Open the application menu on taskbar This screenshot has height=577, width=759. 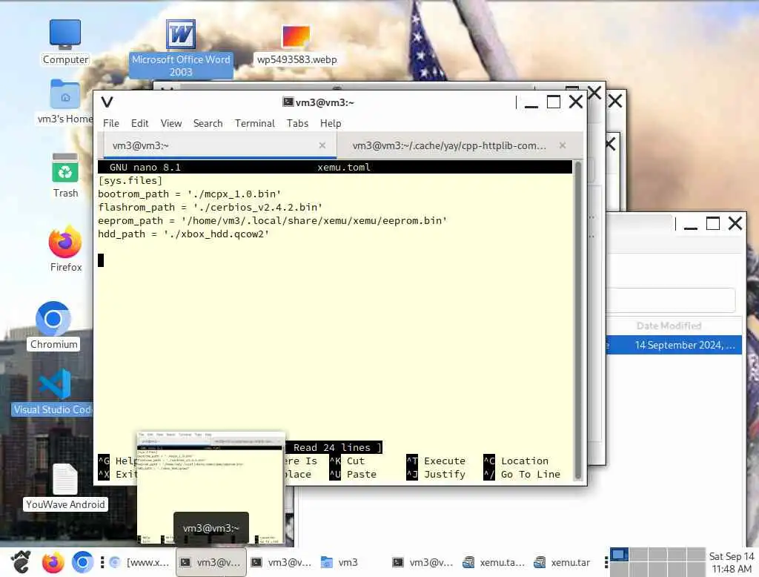click(x=20, y=562)
